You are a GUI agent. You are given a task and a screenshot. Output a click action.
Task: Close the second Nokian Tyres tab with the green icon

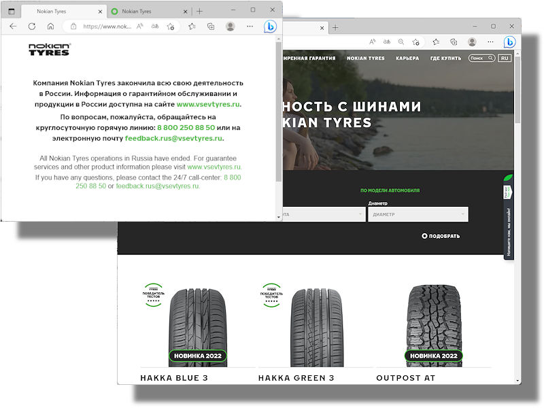point(185,12)
